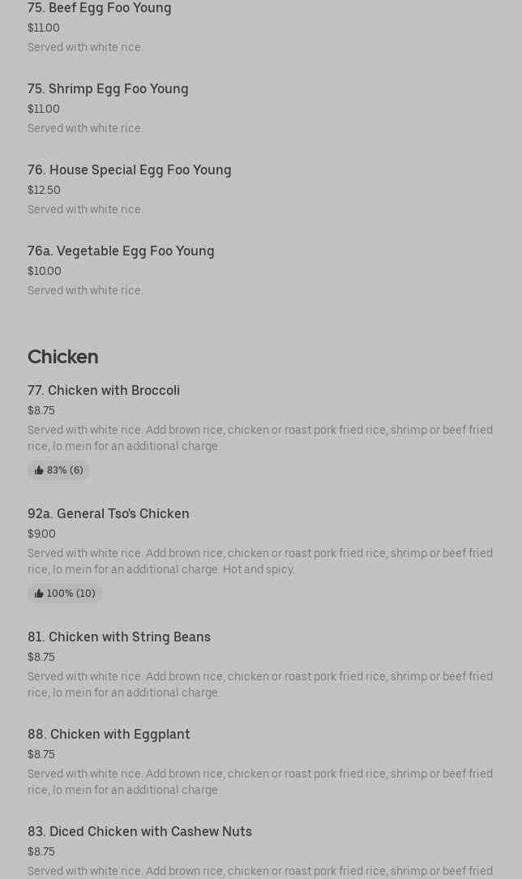The width and height of the screenshot is (522, 879).
Task: Choose 81. Chicken with String Beans
Action: (x=119, y=637)
